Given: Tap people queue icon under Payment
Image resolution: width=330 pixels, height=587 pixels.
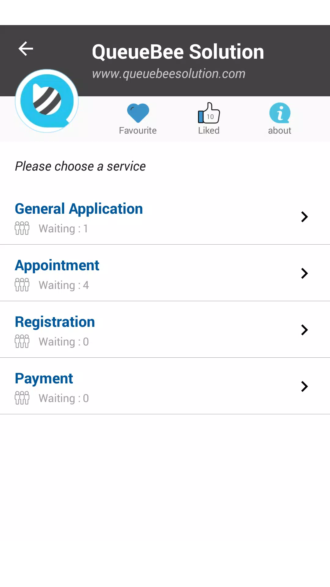Looking at the screenshot, I should 22,398.
